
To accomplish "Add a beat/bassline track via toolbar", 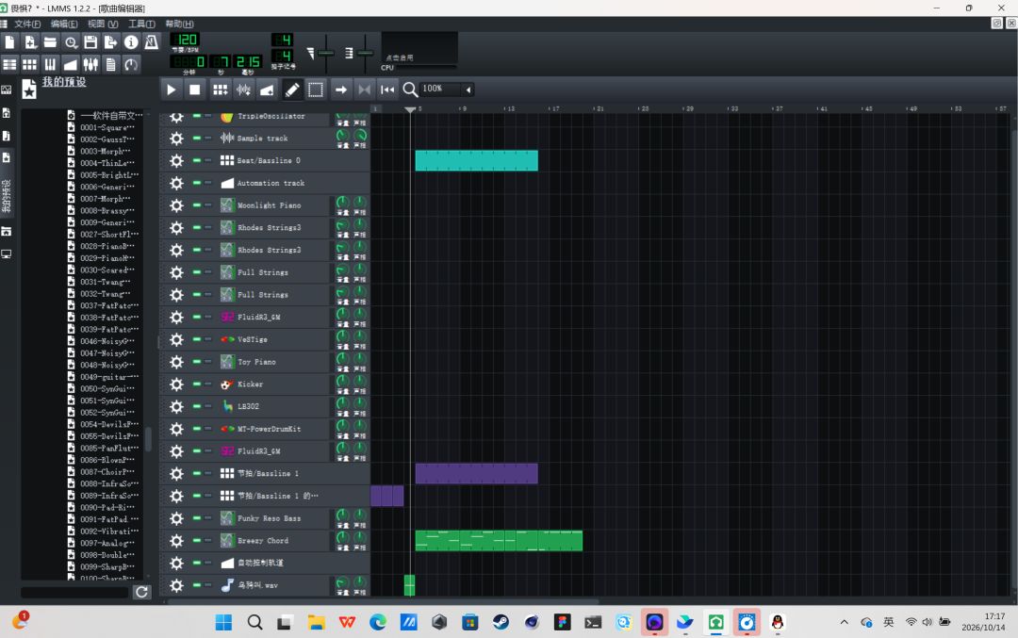I will click(220, 90).
